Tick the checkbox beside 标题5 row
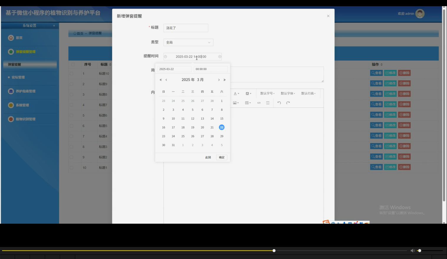The height and width of the screenshot is (259, 447). click(x=71, y=126)
